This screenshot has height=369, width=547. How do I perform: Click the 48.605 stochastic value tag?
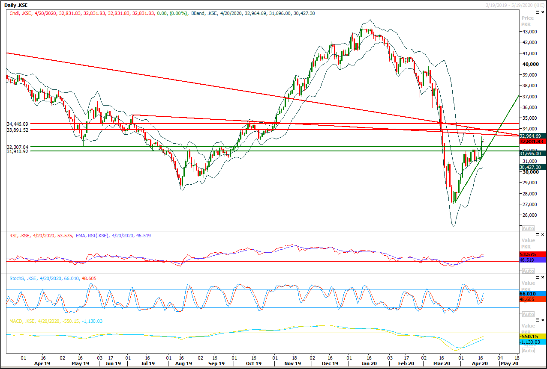point(532,300)
